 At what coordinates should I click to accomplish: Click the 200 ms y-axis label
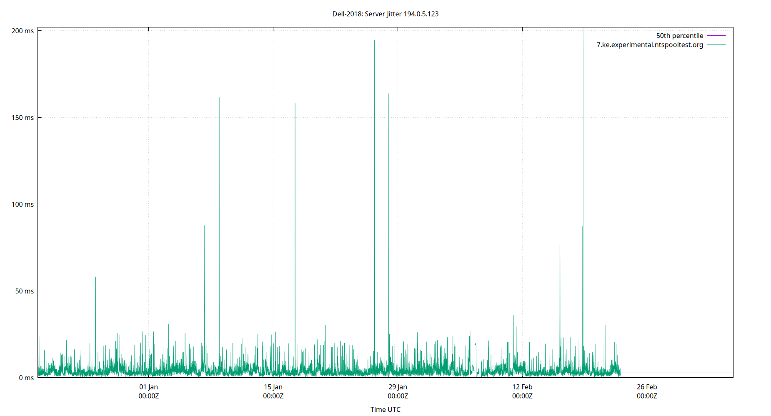coord(24,30)
